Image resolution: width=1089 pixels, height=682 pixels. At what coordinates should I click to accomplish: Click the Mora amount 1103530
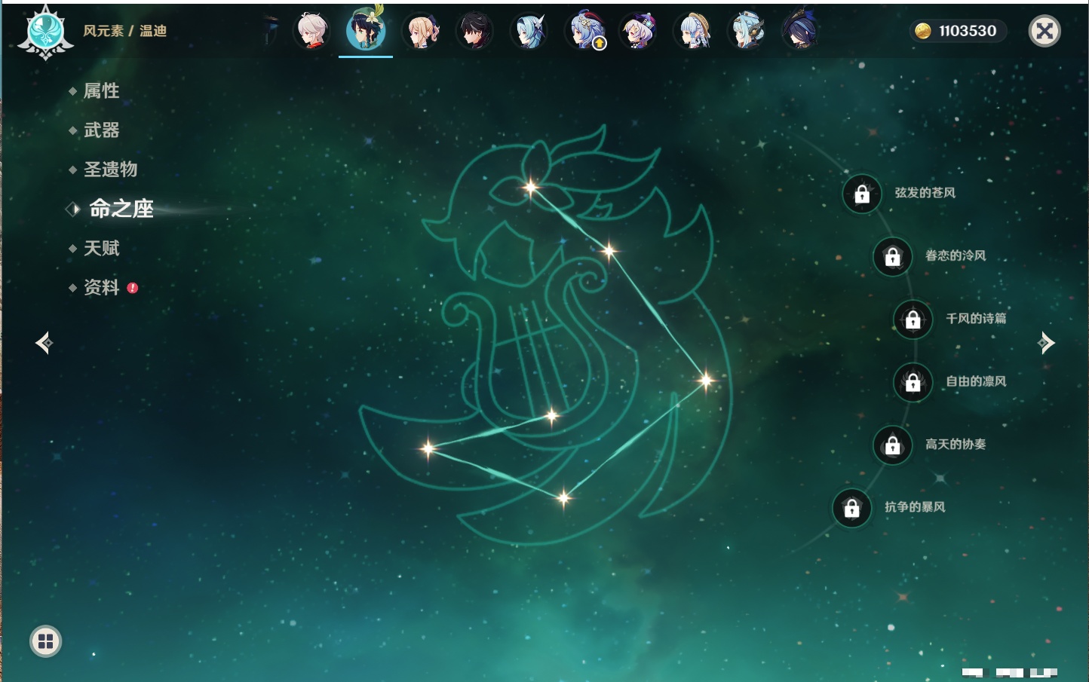pos(968,31)
